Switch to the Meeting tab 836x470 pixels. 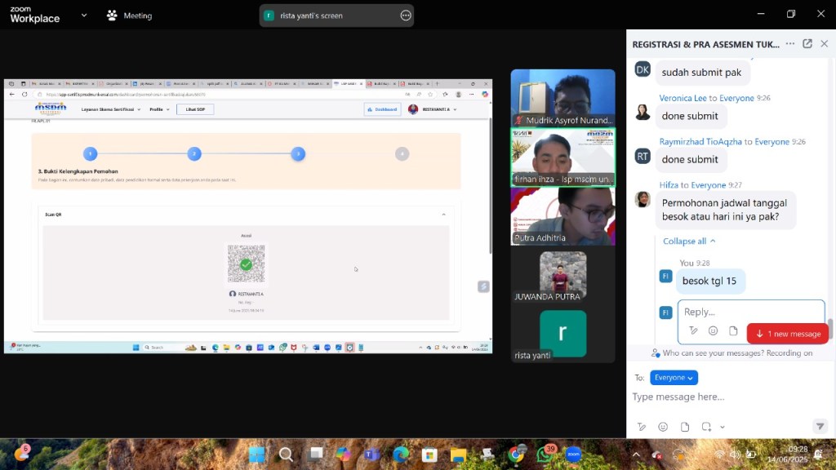(x=129, y=16)
